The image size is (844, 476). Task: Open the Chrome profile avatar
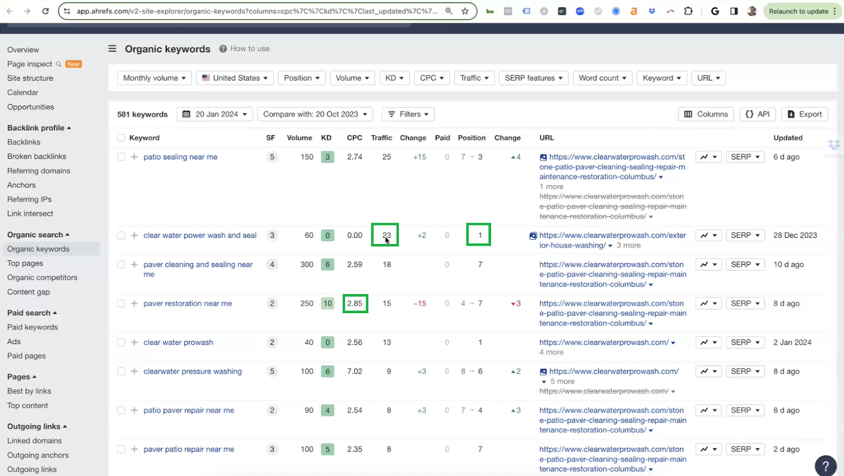point(752,11)
